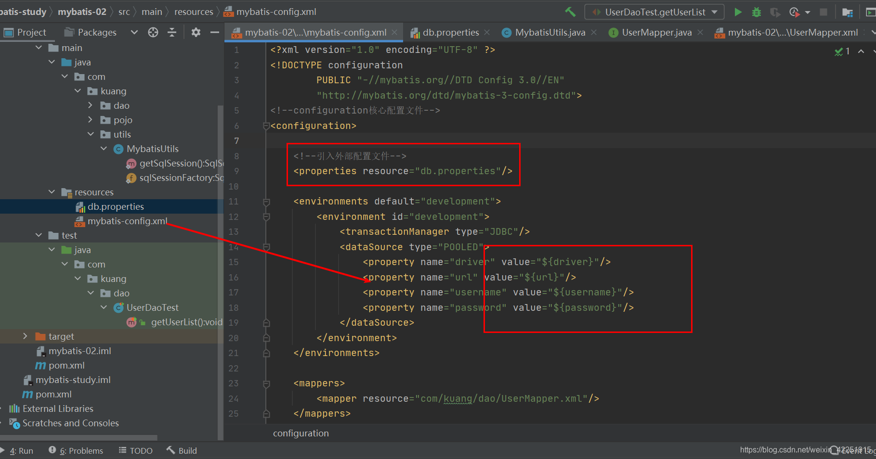Open the TODO tool window

(135, 451)
